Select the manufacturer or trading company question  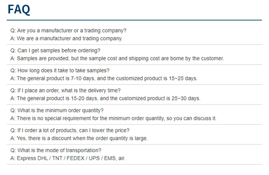[x=68, y=31]
